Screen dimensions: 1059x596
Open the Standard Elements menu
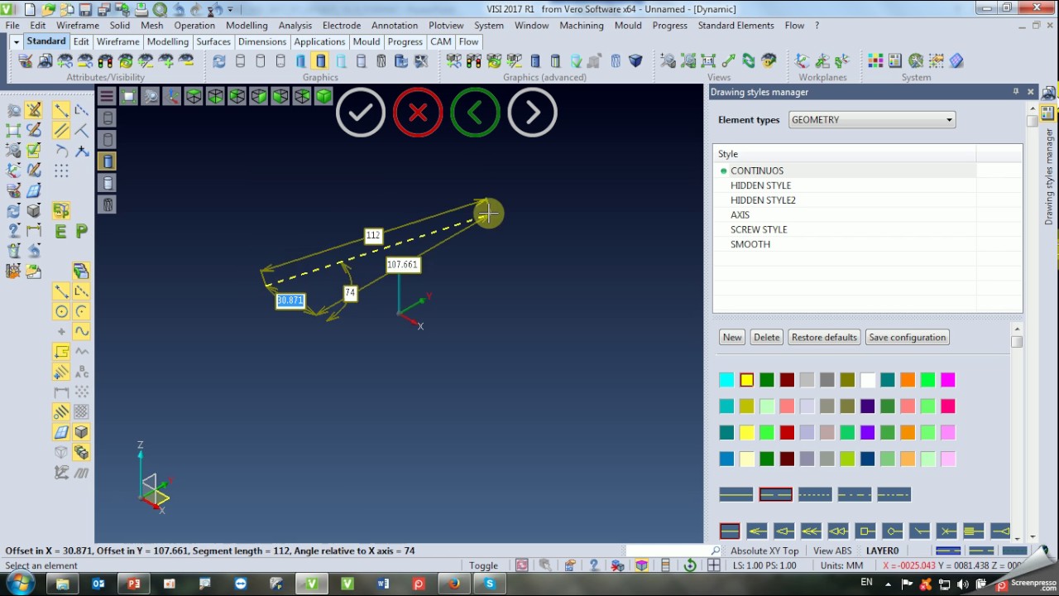[x=736, y=26]
